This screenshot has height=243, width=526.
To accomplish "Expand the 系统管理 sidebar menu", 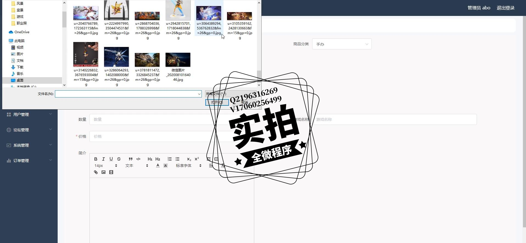I will point(29,145).
